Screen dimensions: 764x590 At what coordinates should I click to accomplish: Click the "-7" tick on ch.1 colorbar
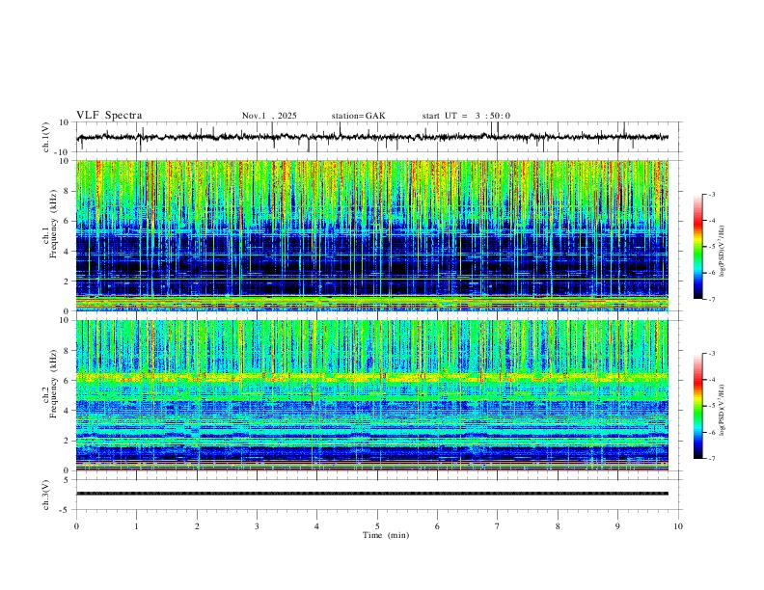tap(712, 300)
